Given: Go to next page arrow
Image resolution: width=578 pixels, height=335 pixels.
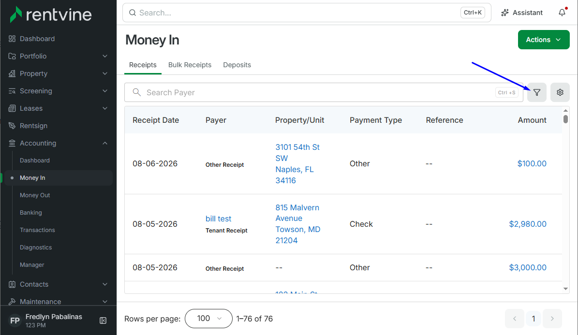Looking at the screenshot, I should point(552,319).
